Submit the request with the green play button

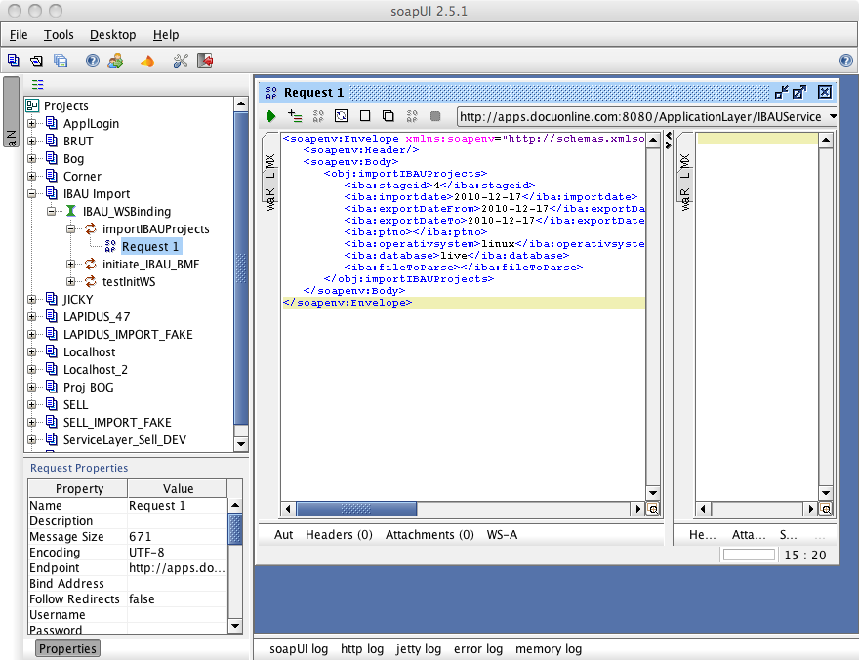click(x=271, y=116)
